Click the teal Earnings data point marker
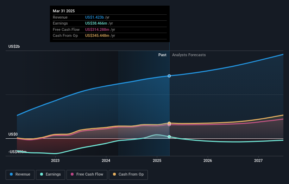 click(169, 137)
